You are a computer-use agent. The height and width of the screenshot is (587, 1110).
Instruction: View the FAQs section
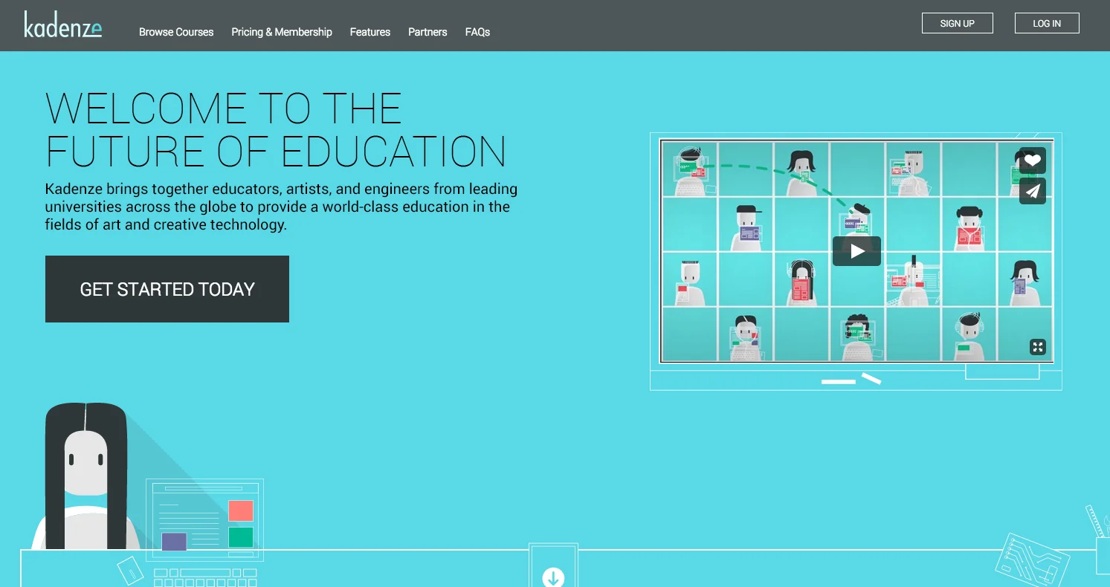tap(477, 32)
